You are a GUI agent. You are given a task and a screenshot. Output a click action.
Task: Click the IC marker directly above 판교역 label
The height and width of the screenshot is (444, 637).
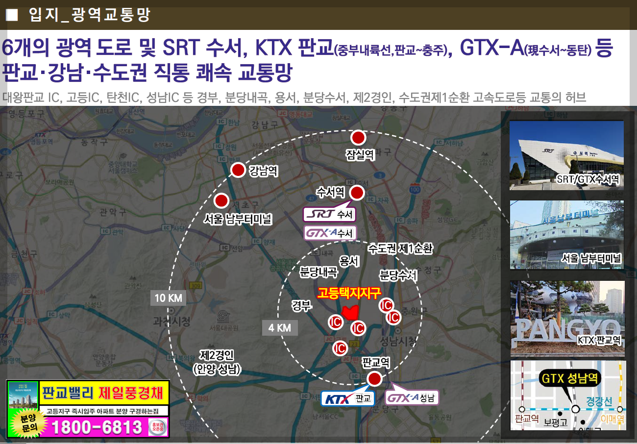pos(340,348)
